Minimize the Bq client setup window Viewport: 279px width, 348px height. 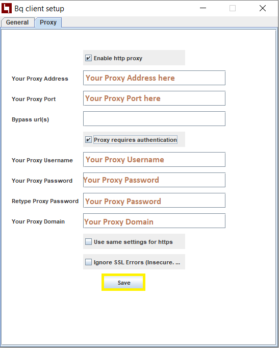[x=203, y=8]
